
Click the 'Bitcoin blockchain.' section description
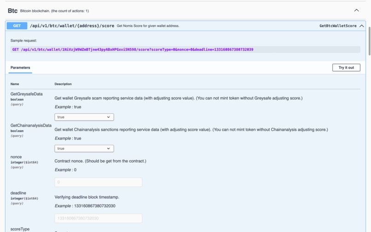click(54, 11)
